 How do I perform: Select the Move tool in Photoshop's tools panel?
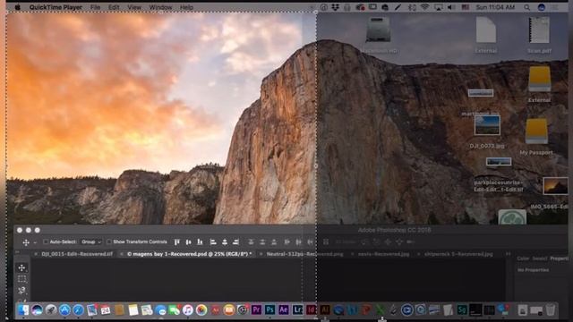click(21, 267)
